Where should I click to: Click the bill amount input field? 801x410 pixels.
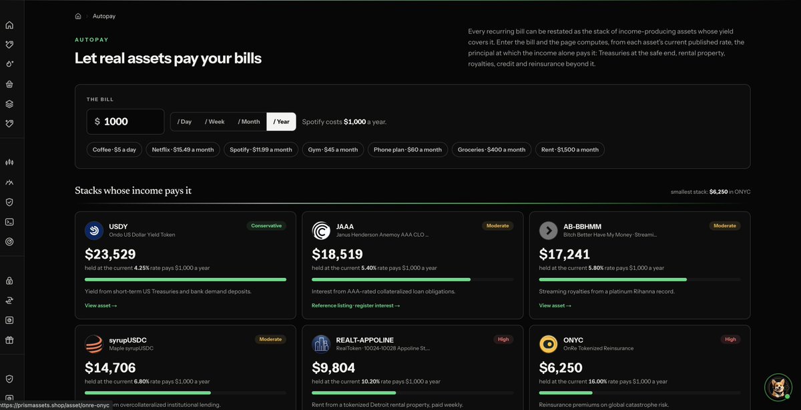[x=125, y=121]
